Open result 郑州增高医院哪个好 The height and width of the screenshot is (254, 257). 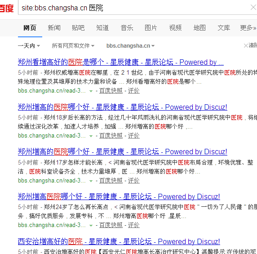tap(119, 196)
